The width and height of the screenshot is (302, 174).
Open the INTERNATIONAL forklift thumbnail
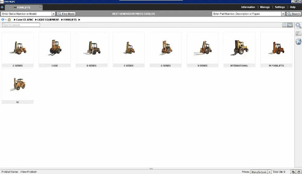[x=239, y=50]
